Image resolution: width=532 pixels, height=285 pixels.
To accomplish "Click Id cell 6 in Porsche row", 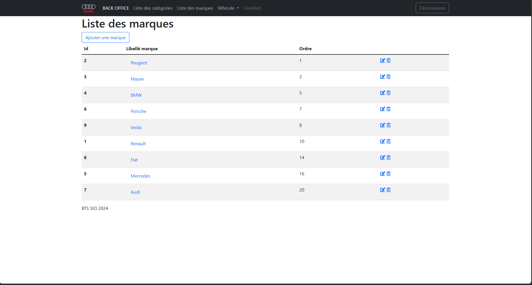I will click(x=85, y=109).
